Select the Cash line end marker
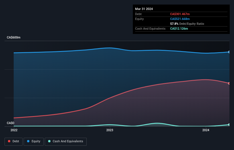Viewport: 234px width, 150px height. click(229, 125)
